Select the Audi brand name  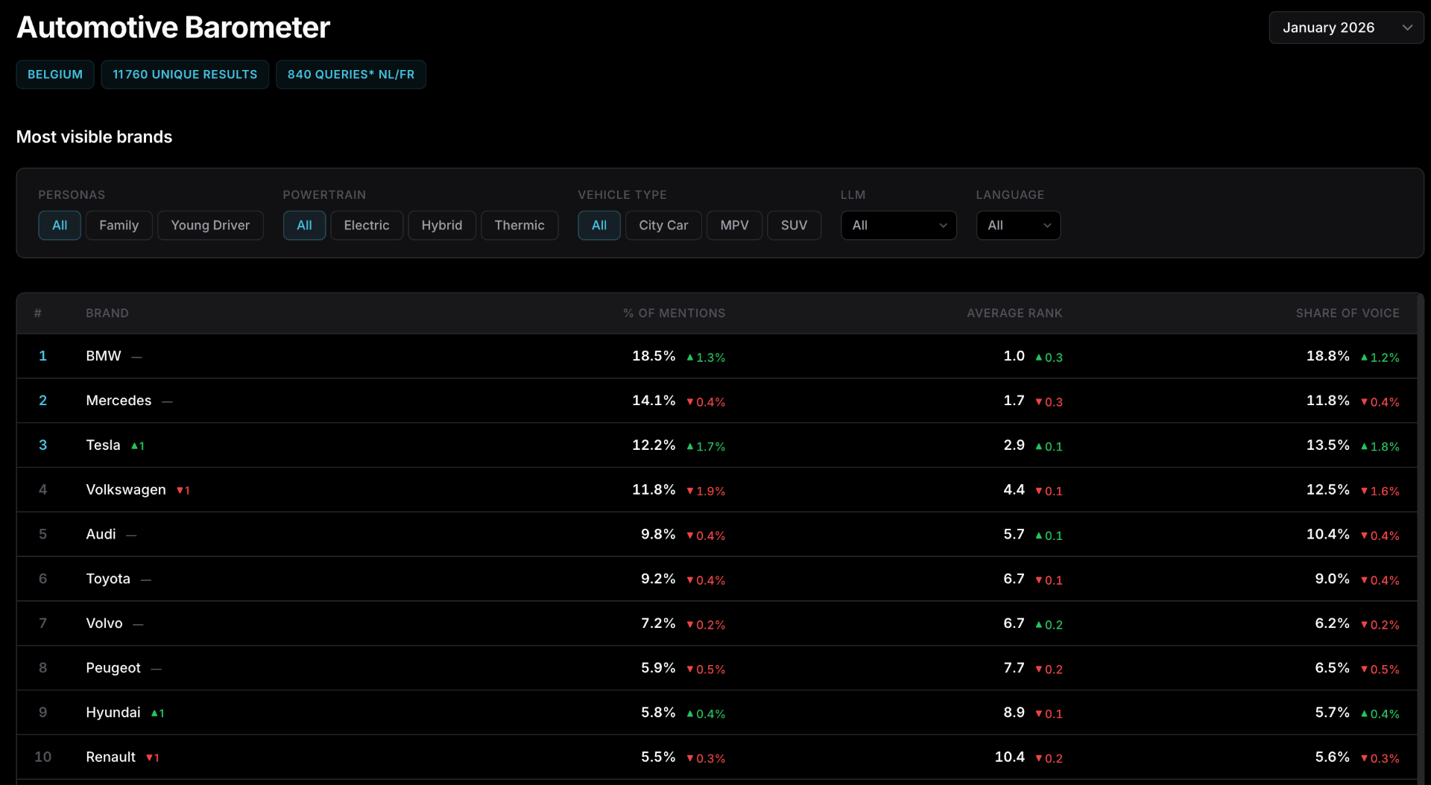pyautogui.click(x=101, y=534)
